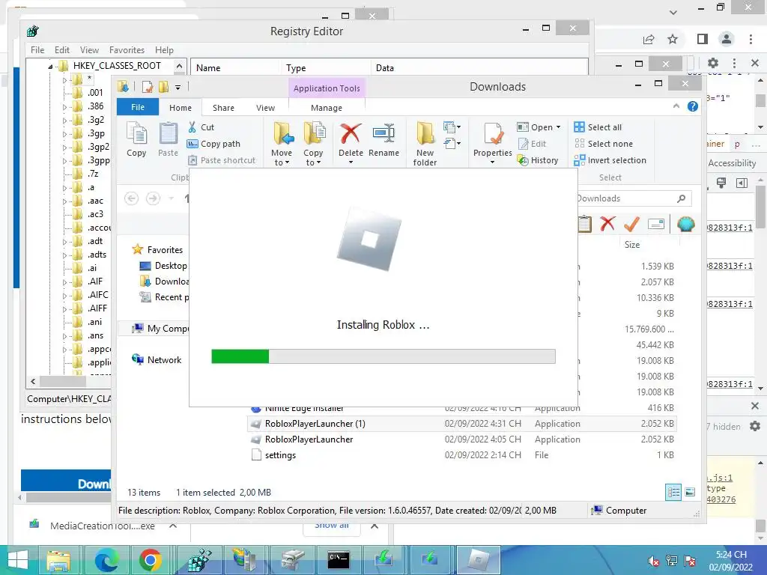The height and width of the screenshot is (575, 767).
Task: Select the settings file row
Action: pyautogui.click(x=462, y=455)
